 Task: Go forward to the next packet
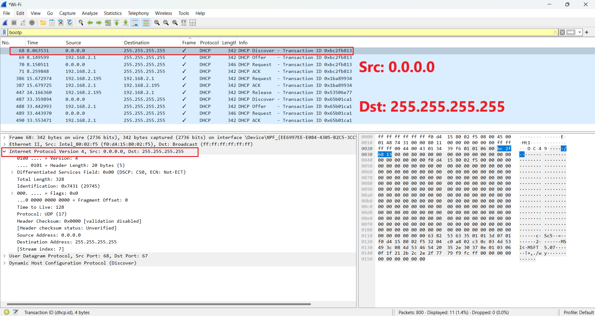click(x=99, y=23)
